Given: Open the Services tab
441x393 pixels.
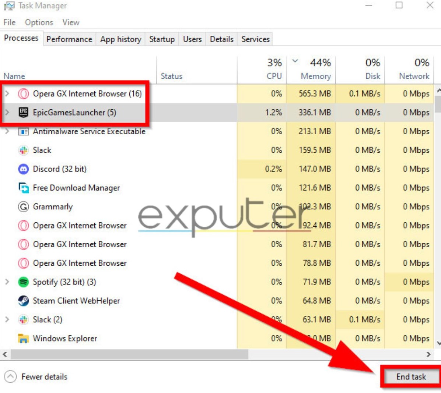Looking at the screenshot, I should pos(255,39).
